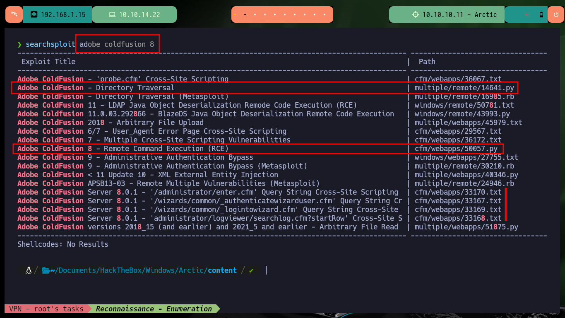This screenshot has width=565, height=318.
Task: Switch to the black second workspace dot
Action: pyautogui.click(x=245, y=14)
